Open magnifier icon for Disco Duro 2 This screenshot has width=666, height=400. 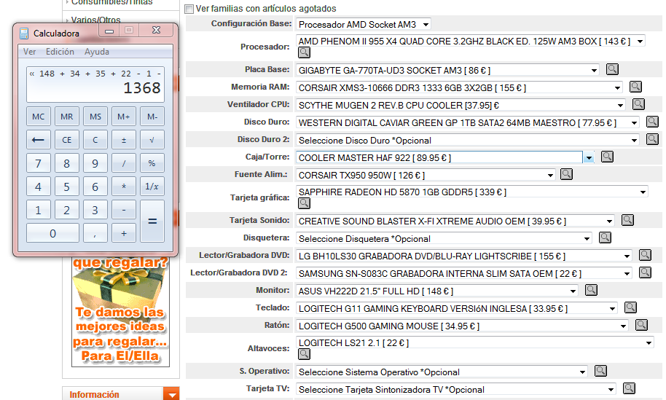coord(652,139)
